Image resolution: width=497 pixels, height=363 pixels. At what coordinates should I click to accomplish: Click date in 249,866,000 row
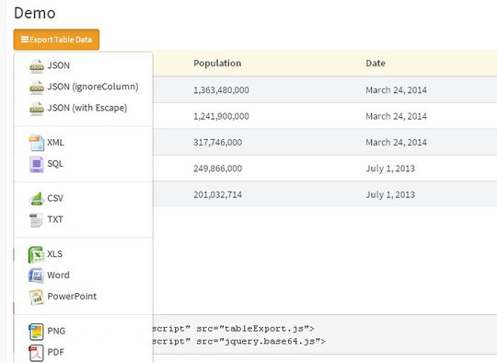[x=390, y=169]
